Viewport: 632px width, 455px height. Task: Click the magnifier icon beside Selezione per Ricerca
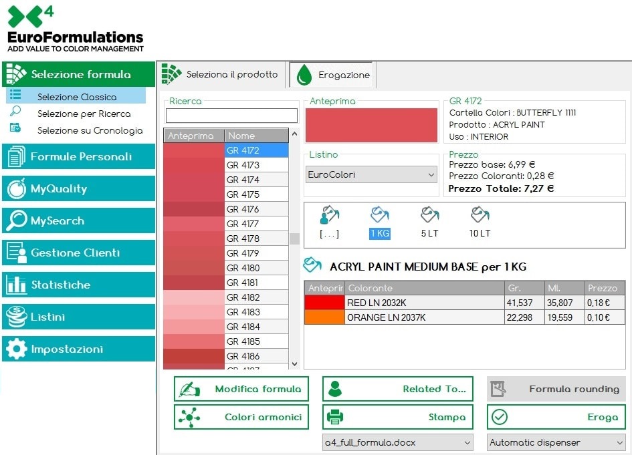click(15, 111)
